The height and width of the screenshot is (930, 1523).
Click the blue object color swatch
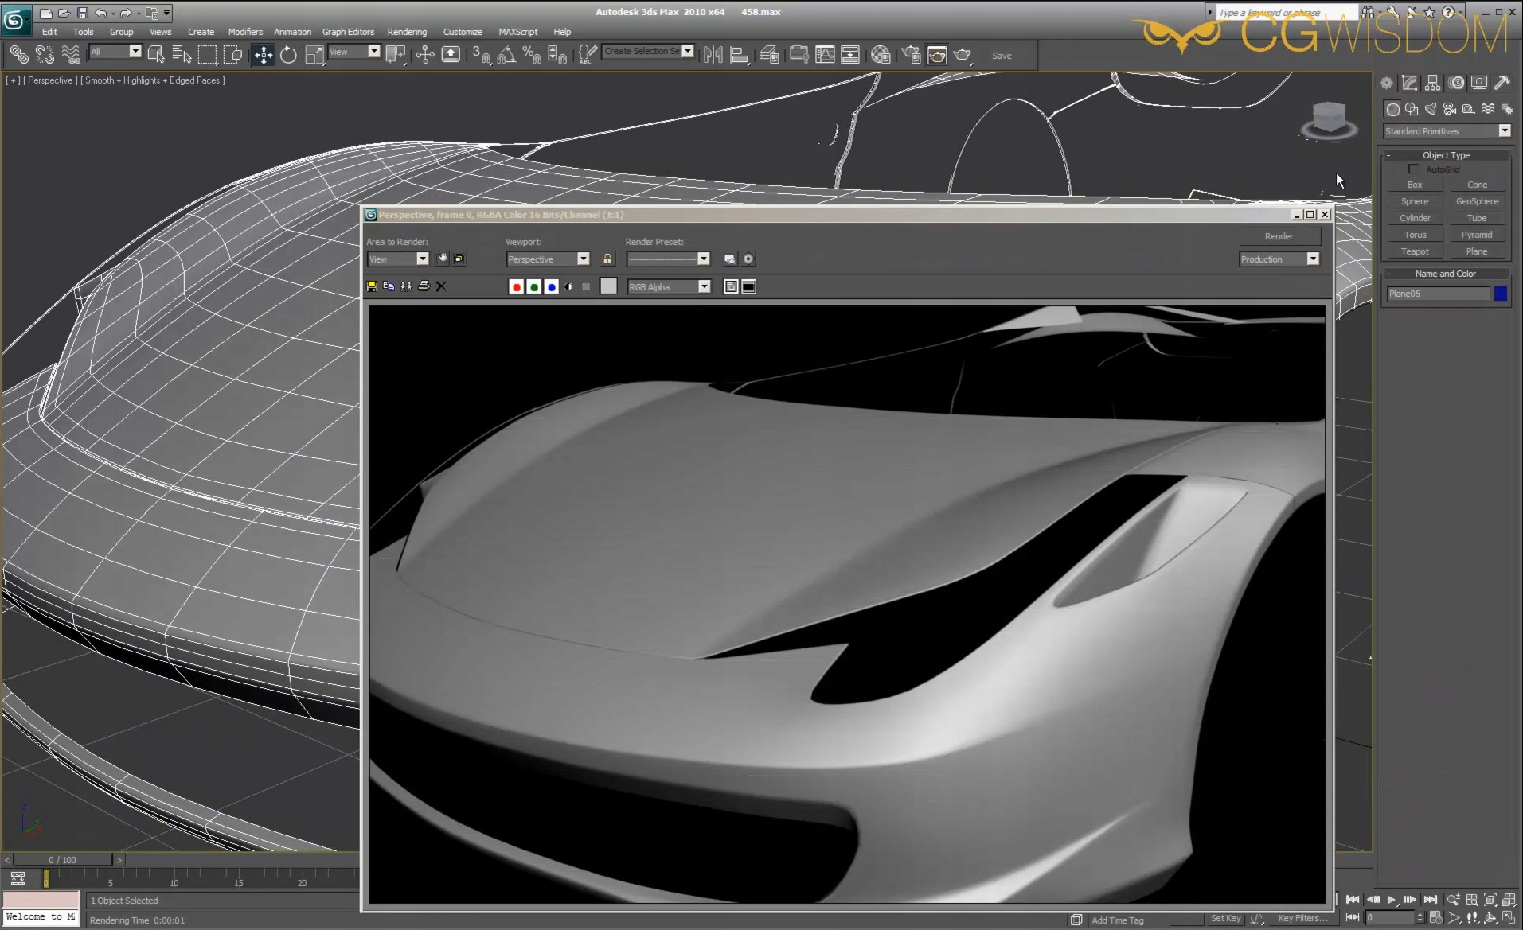point(1501,294)
